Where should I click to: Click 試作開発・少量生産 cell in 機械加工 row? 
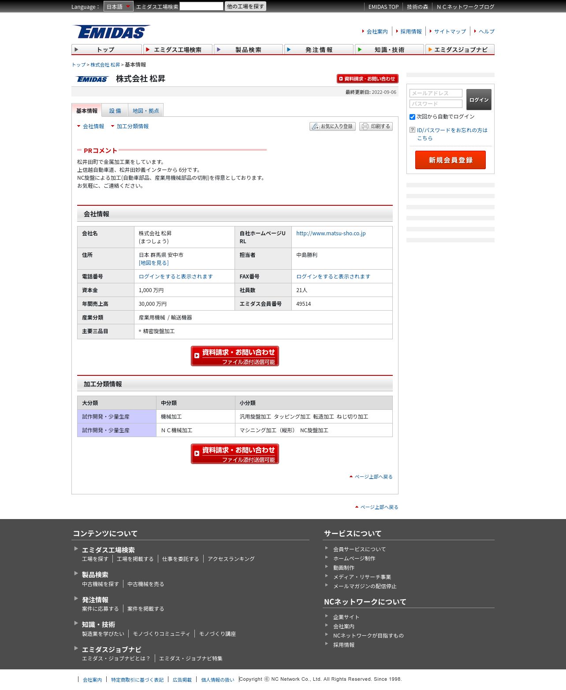(x=117, y=417)
